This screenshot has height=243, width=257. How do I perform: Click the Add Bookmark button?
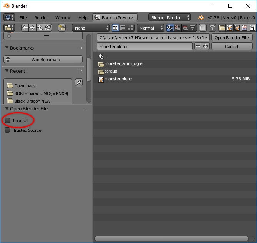point(43,59)
